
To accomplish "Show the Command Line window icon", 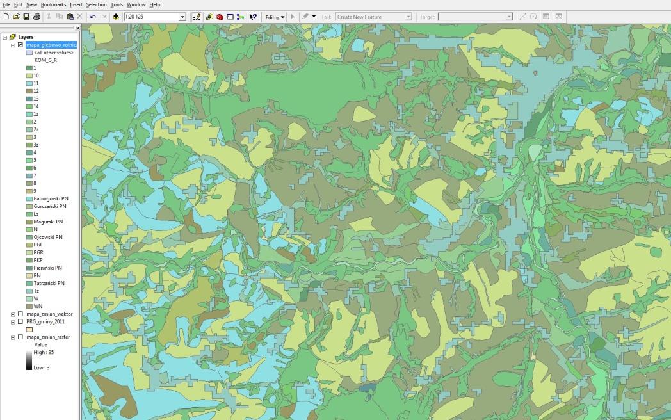I will click(230, 17).
